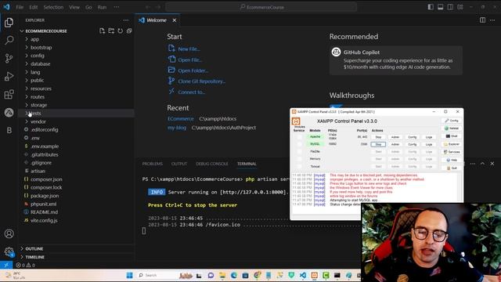The image size is (501, 282).
Task: Open the Search view in activity bar
Action: [9, 40]
